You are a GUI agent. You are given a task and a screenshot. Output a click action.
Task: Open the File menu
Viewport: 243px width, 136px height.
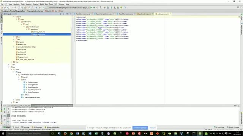[2, 4]
